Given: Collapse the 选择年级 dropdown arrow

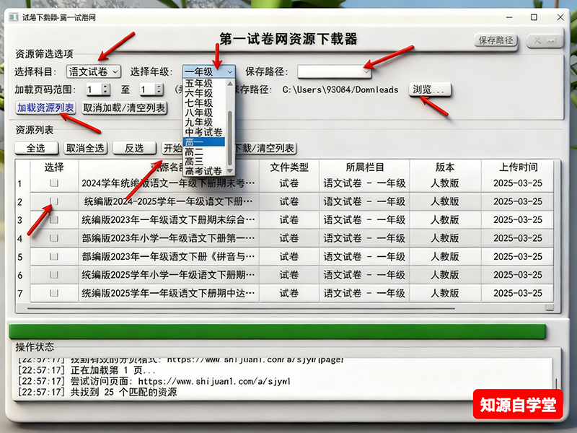Looking at the screenshot, I should click(229, 71).
